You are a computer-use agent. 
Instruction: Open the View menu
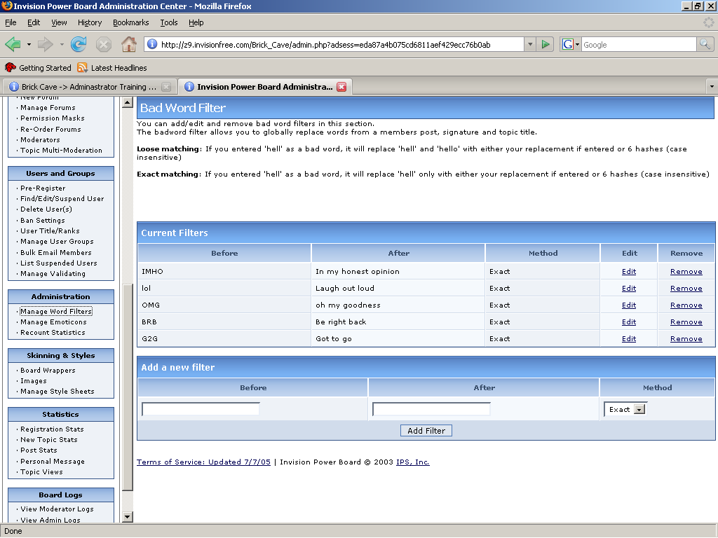tap(59, 22)
